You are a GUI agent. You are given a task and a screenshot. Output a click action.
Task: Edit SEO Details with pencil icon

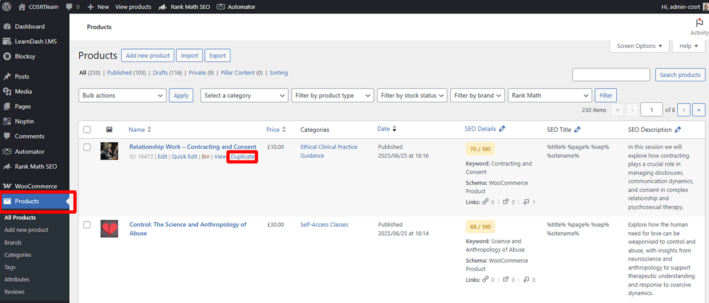click(x=502, y=129)
